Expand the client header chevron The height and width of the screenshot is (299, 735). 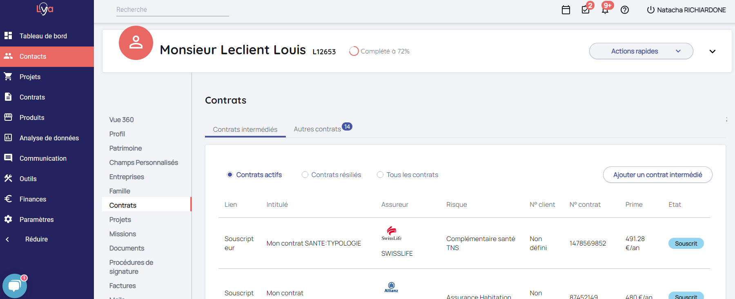point(712,51)
